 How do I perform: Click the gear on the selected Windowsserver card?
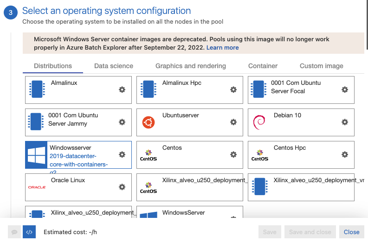(x=122, y=154)
